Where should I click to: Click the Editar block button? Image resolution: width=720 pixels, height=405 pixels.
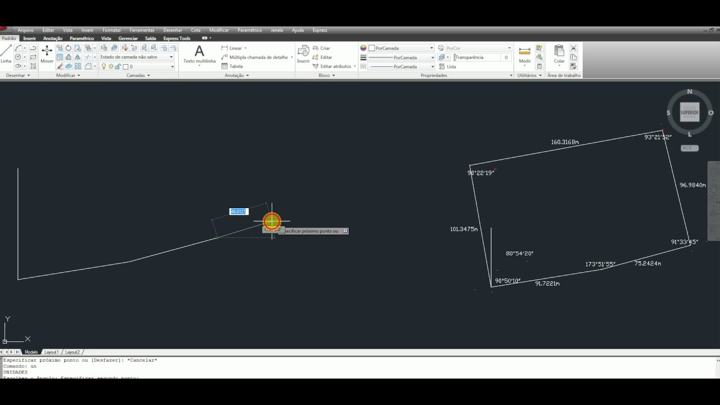coord(322,57)
